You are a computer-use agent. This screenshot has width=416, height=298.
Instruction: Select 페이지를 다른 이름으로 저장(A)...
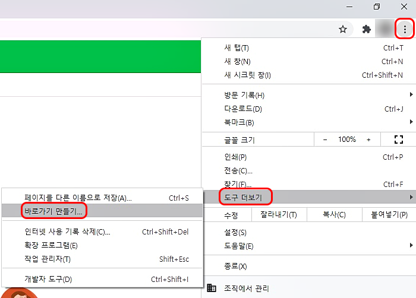(102, 198)
